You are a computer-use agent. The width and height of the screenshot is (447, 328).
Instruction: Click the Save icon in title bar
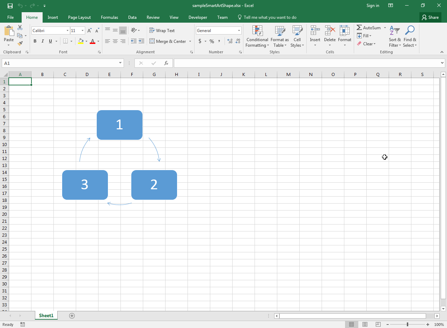click(10, 6)
